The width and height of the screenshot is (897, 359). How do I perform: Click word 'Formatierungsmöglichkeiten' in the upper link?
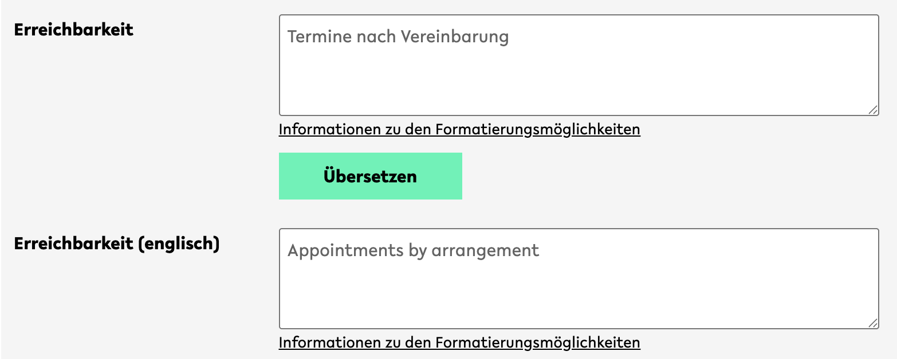coord(537,130)
